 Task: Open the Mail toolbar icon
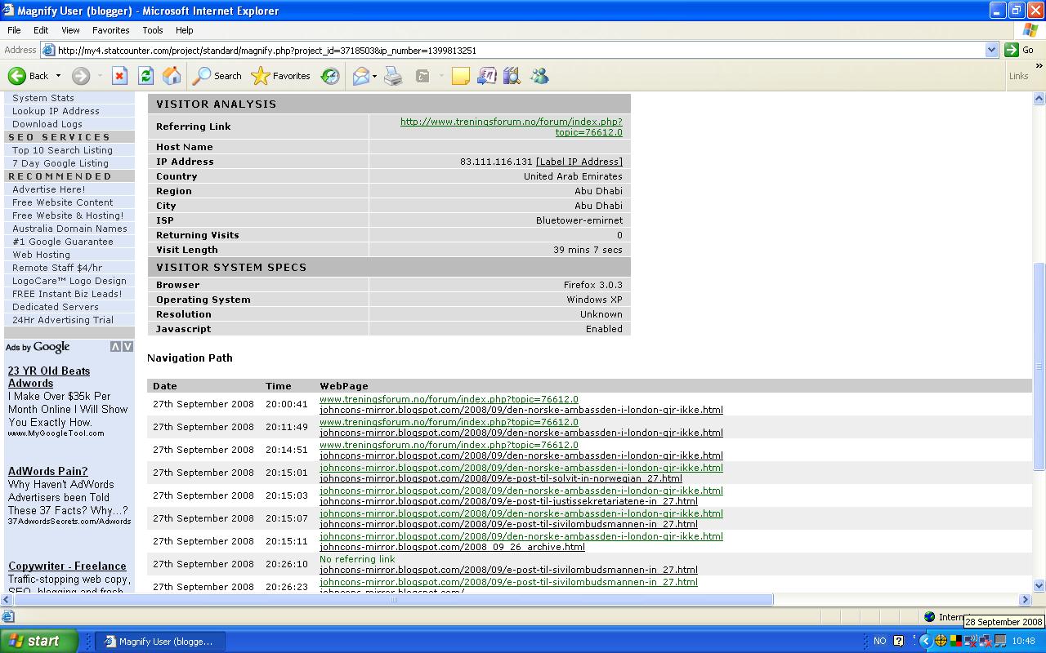(360, 76)
